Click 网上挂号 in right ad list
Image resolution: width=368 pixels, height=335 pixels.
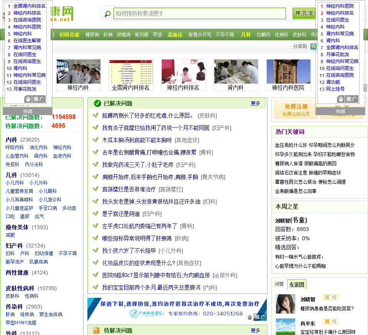[x=335, y=89]
